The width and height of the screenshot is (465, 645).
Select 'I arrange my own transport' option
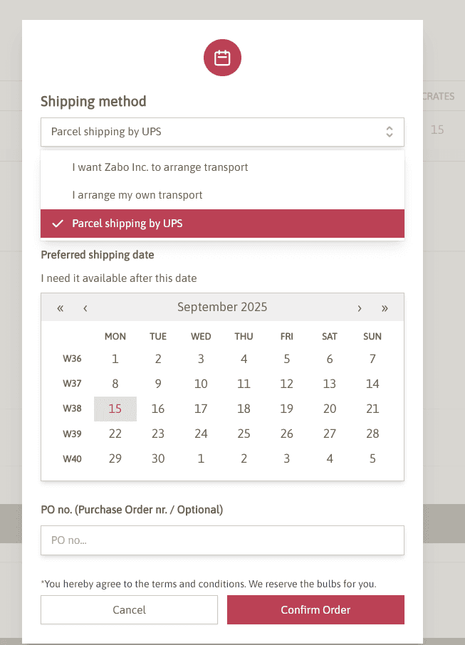(137, 194)
